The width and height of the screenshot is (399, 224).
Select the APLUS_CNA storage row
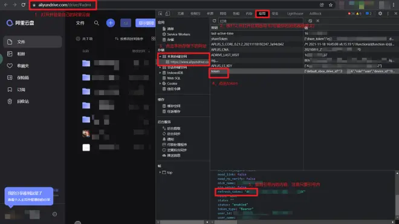304,49
